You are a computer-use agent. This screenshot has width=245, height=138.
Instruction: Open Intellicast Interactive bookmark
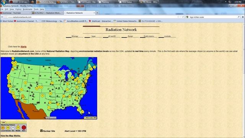coord(101,21)
